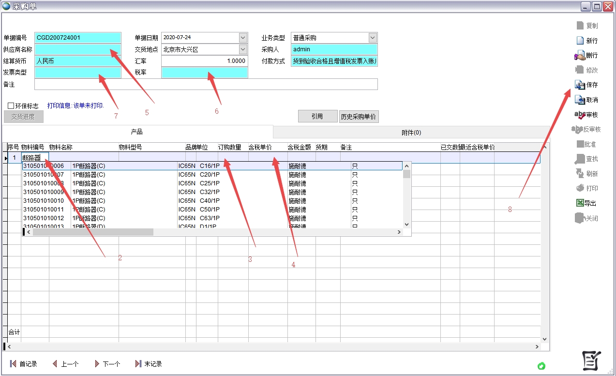This screenshot has width=616, height=376.
Task: Go to first record (首记录)
Action: pyautogui.click(x=13, y=364)
